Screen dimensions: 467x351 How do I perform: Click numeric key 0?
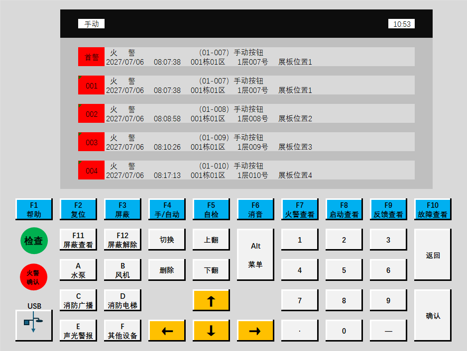(344, 331)
